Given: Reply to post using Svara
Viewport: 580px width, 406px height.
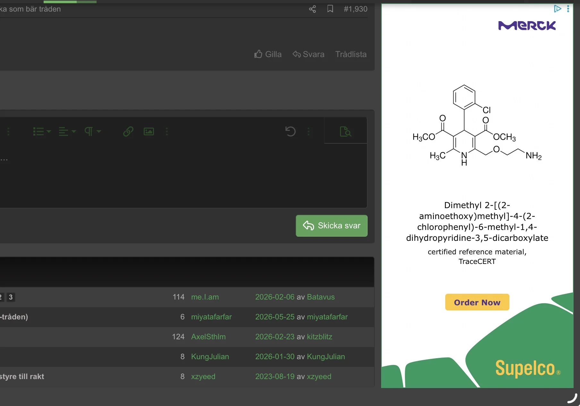Looking at the screenshot, I should pos(309,54).
